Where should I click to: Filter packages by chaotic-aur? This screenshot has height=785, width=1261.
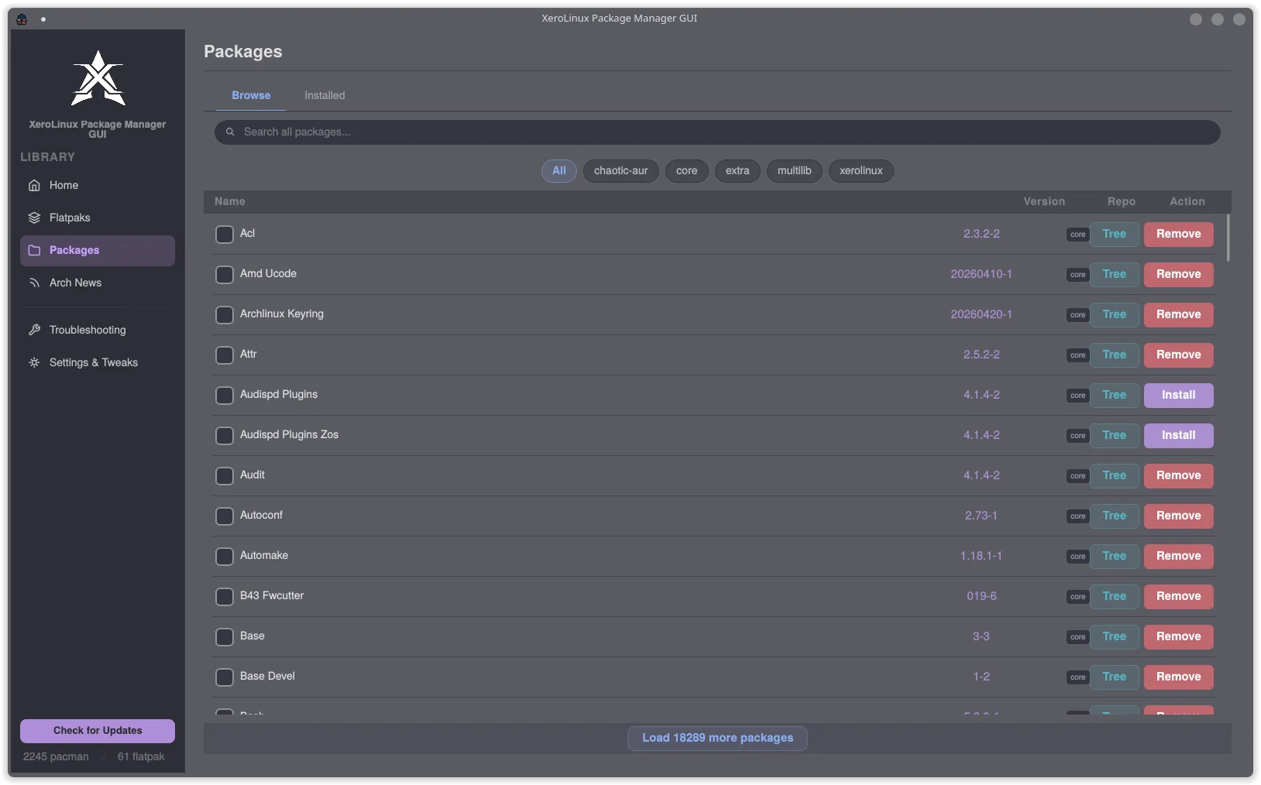coord(620,170)
